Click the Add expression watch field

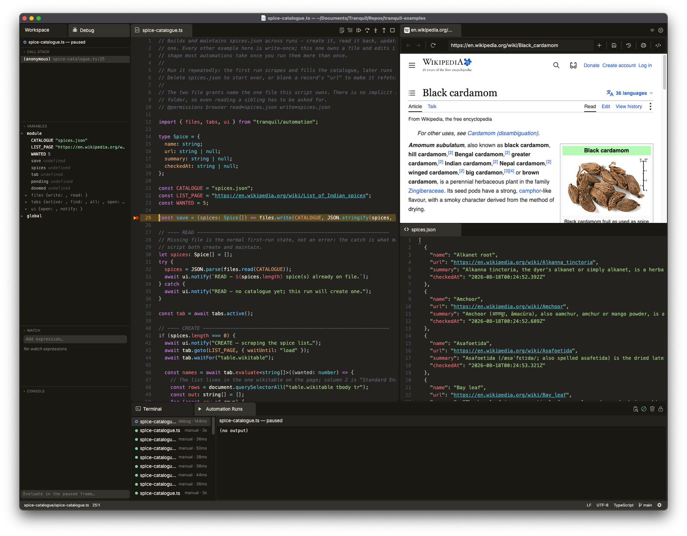coord(75,339)
